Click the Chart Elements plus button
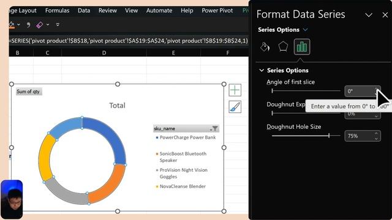Image resolution: width=392 pixels, height=220 pixels. pos(235,90)
